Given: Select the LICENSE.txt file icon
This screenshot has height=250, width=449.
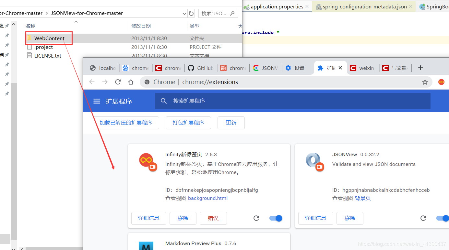Looking at the screenshot, I should coord(30,56).
